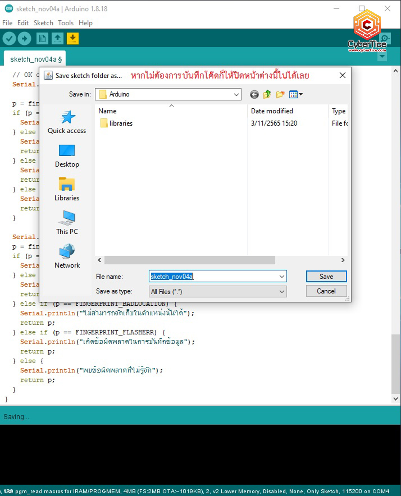The height and width of the screenshot is (496, 401).
Task: Open the Sketch menu
Action: click(x=43, y=23)
